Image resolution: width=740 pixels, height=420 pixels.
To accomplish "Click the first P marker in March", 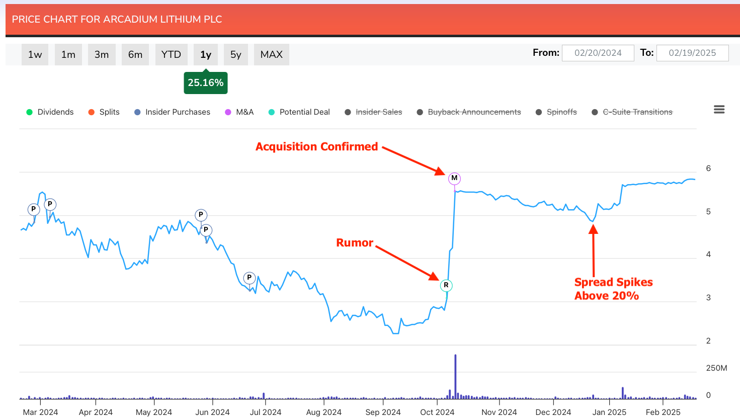I will (x=34, y=209).
